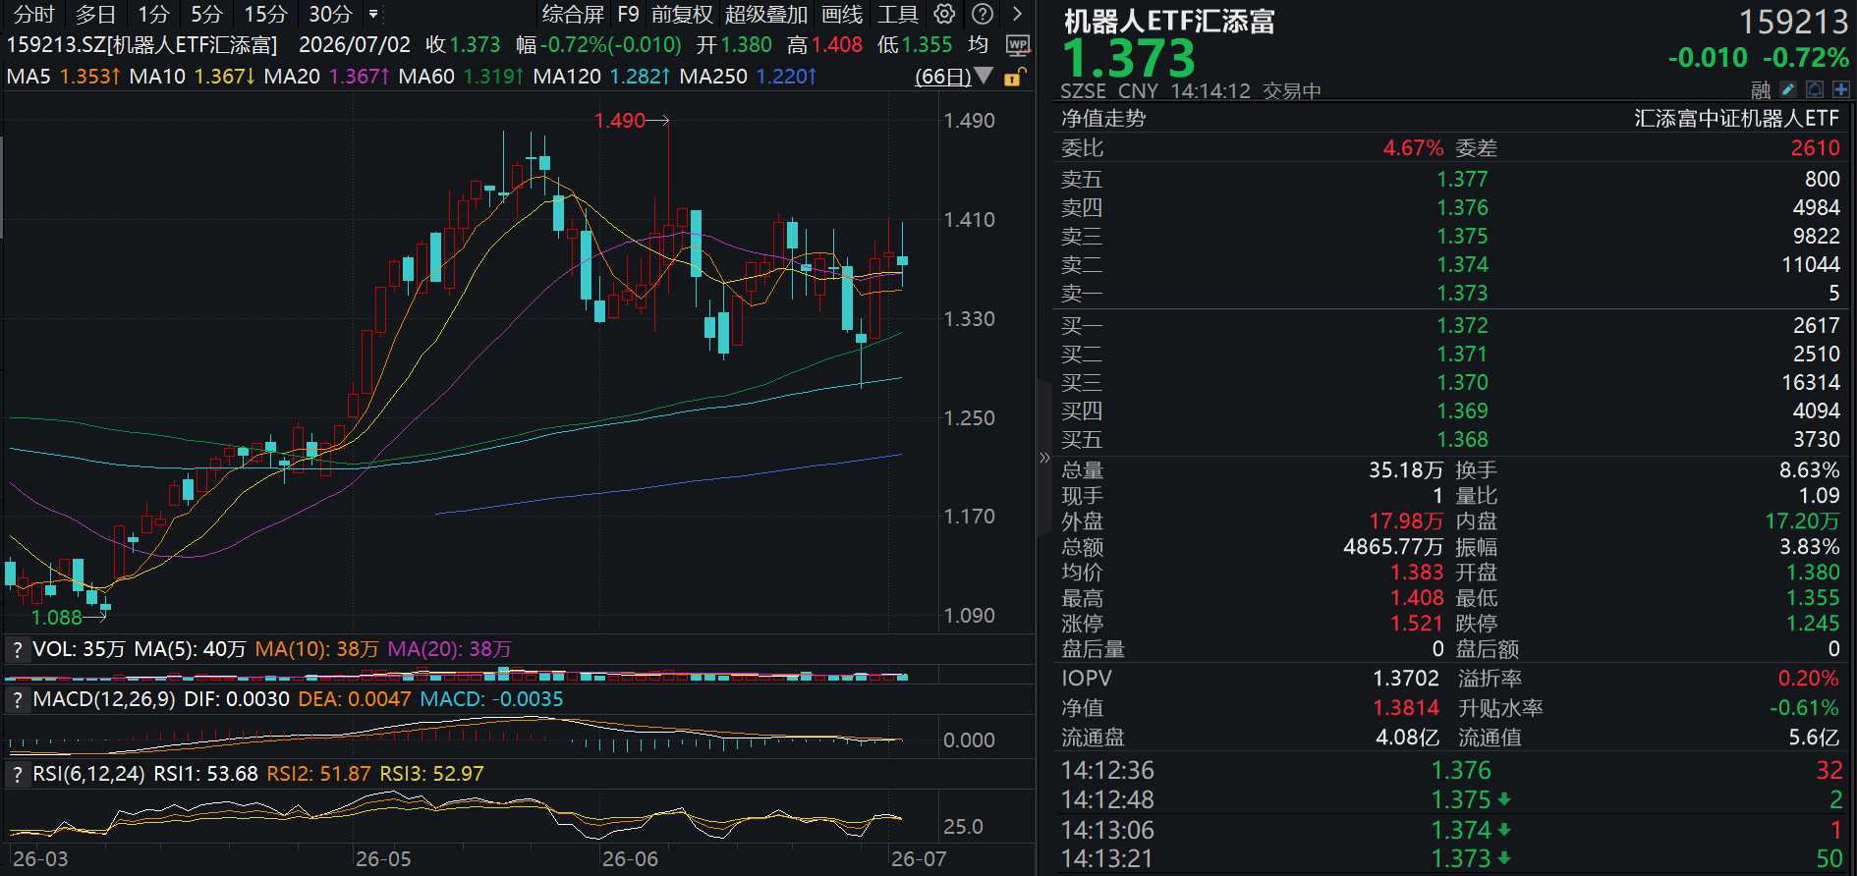Expand more toolbar options chevron
This screenshot has width=1857, height=876.
click(1017, 14)
